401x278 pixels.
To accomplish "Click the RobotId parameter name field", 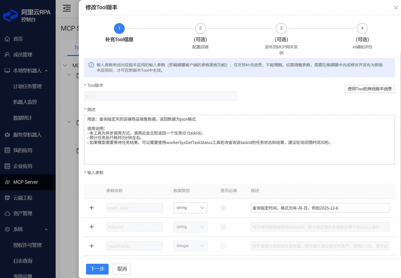I will pos(135,227).
